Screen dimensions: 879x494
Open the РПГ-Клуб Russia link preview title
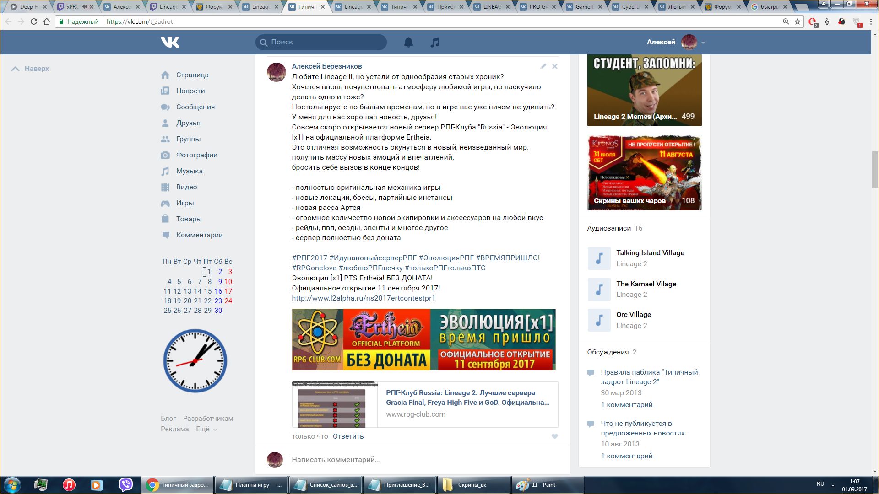467,397
